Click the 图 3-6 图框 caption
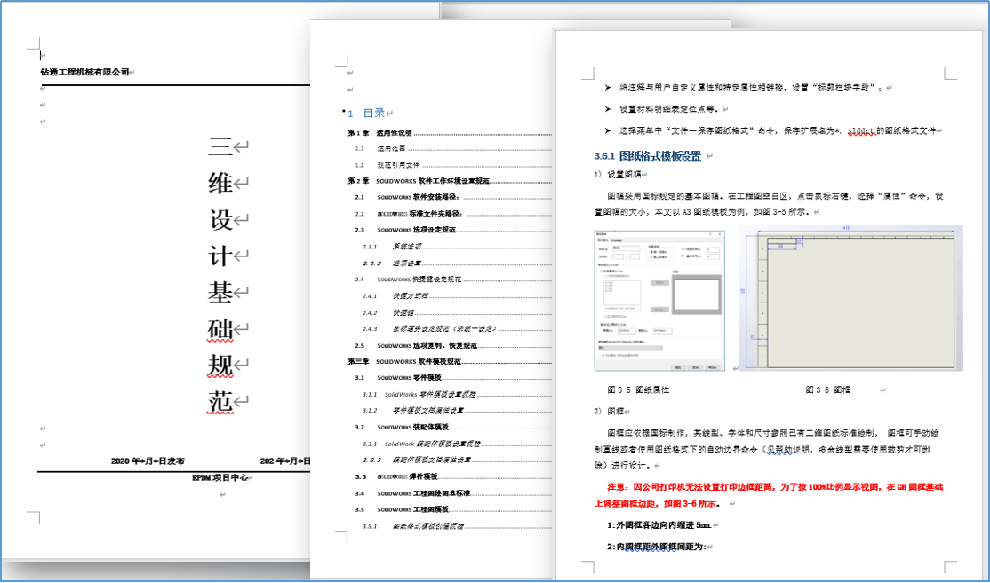 [x=827, y=390]
